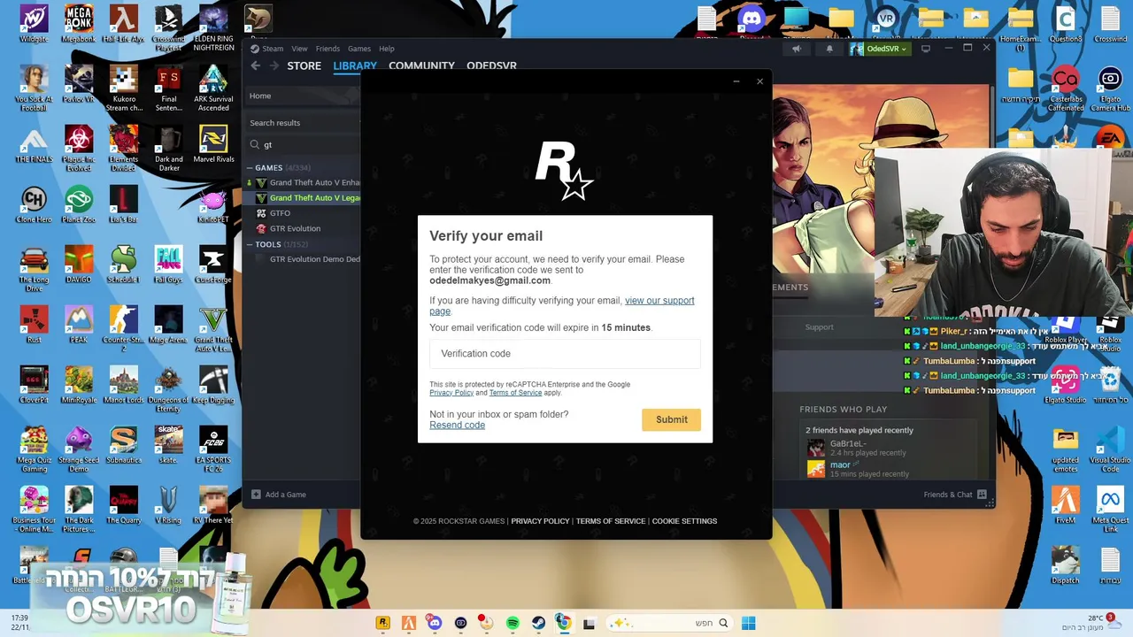Screen dimensions: 1133x637
Task: Open the Discord desktop shortcut
Action: click(751, 24)
